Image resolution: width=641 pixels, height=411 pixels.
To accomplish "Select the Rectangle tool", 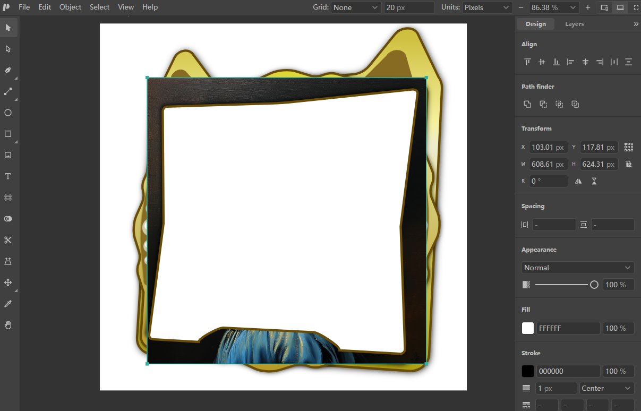I will [x=8, y=134].
